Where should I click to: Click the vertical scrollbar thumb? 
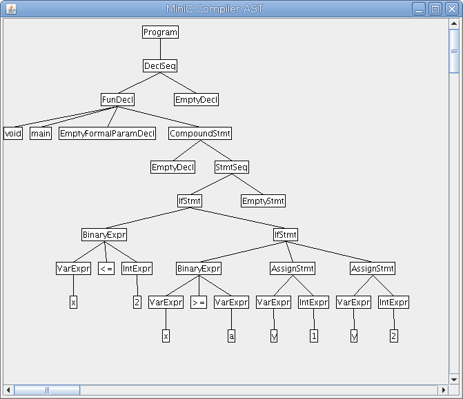pos(454,50)
